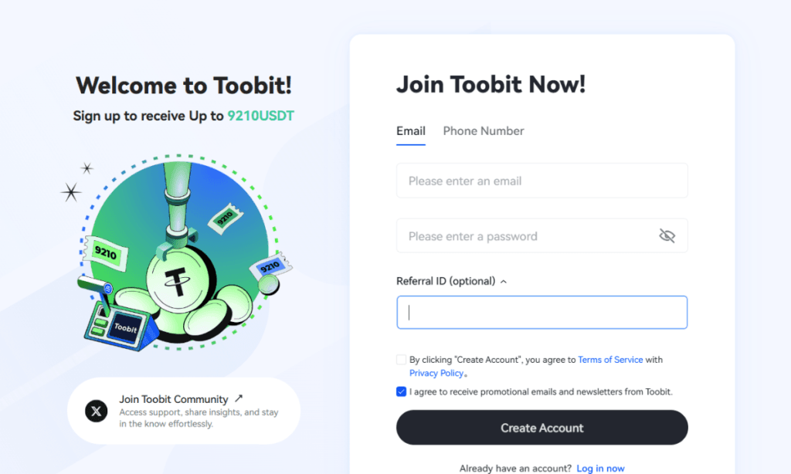Click the email entry field
Image resolution: width=791 pixels, height=474 pixels.
pos(541,180)
